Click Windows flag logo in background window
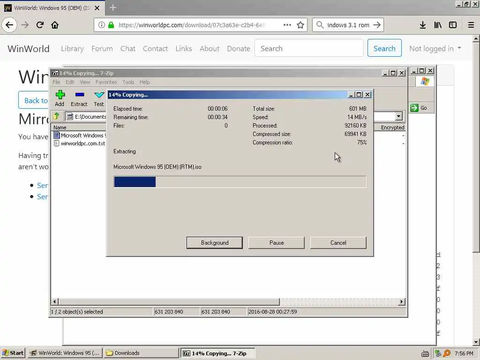480x360 pixels. [425, 82]
